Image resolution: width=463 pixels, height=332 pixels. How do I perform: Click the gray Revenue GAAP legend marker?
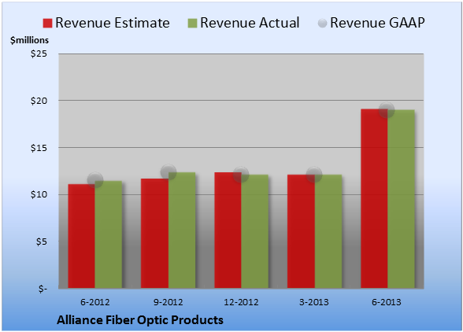point(322,24)
